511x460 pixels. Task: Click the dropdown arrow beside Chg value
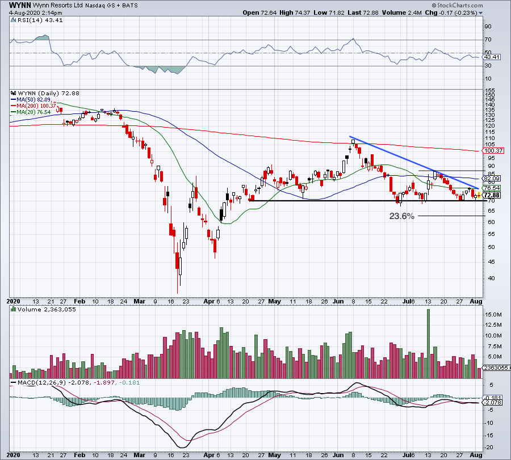pos(481,13)
